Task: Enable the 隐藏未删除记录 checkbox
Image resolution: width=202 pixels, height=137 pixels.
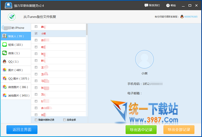Action: (36, 120)
